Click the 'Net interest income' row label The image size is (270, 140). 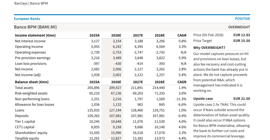pyautogui.click(x=30, y=41)
